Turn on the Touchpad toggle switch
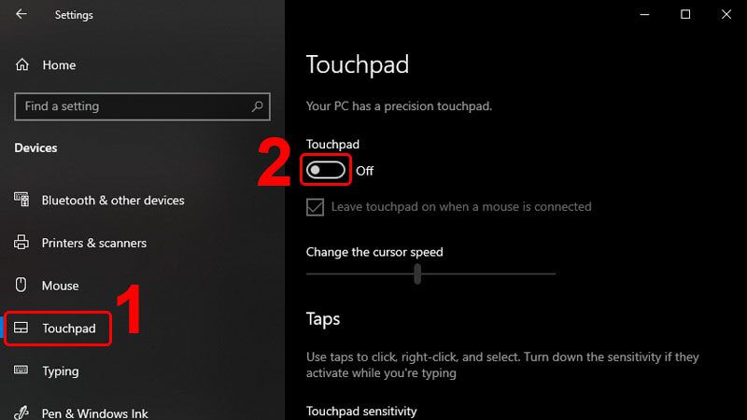 coord(326,170)
